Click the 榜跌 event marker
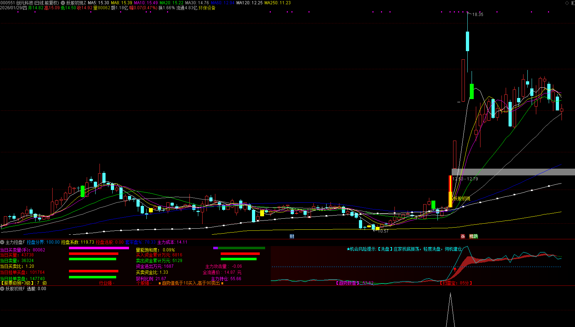575x327 pixels. coord(474,236)
